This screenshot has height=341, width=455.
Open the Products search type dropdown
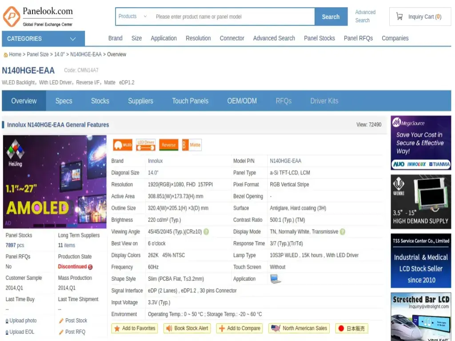coord(132,16)
